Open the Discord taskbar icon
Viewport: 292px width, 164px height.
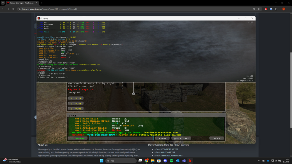click(x=165, y=161)
